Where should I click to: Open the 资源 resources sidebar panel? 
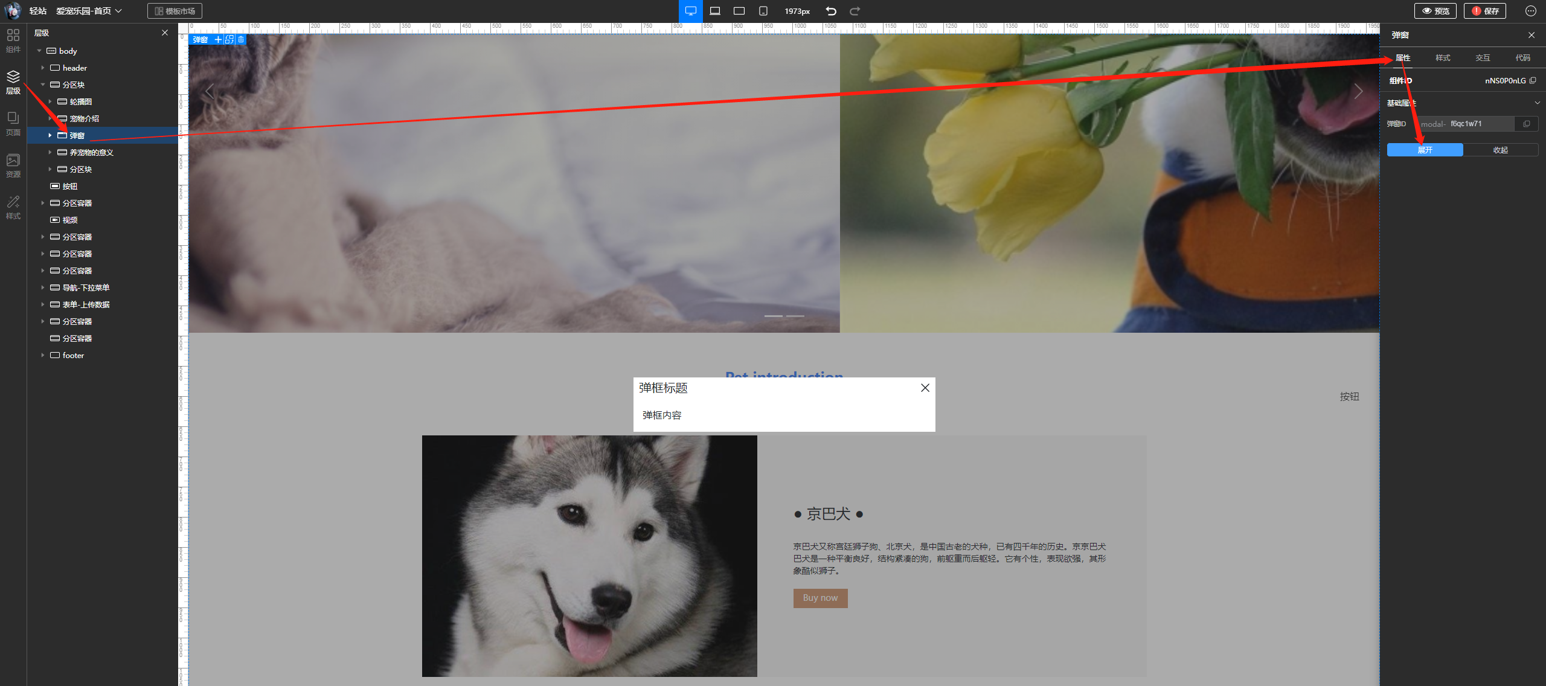(x=13, y=165)
